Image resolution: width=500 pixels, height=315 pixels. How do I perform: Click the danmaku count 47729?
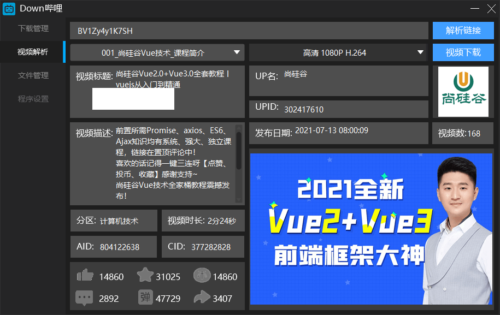tap(168, 299)
